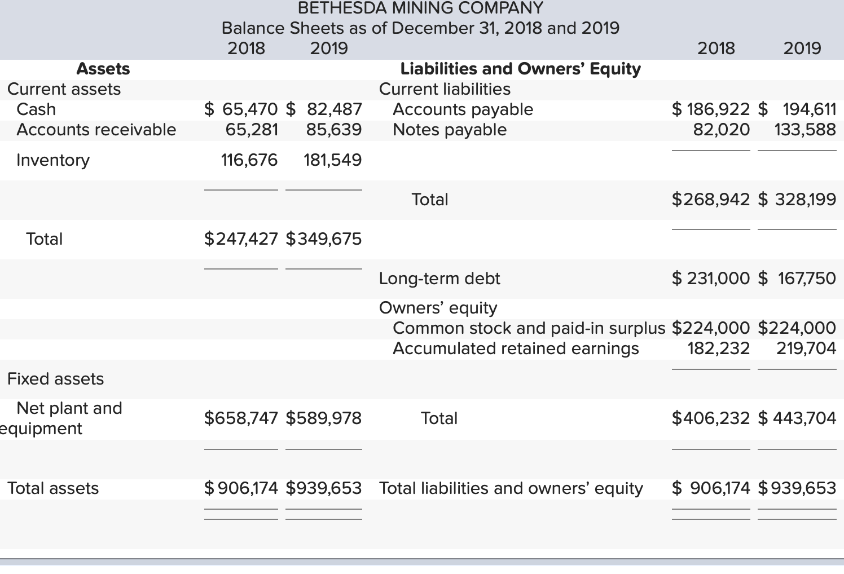
Task: Select inventory value 116,676
Action: (x=249, y=160)
